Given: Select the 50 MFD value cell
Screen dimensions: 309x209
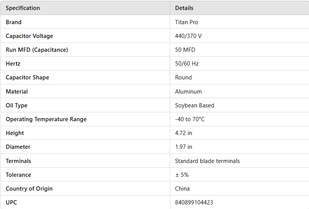Looking at the screenshot, I should pos(185,50).
